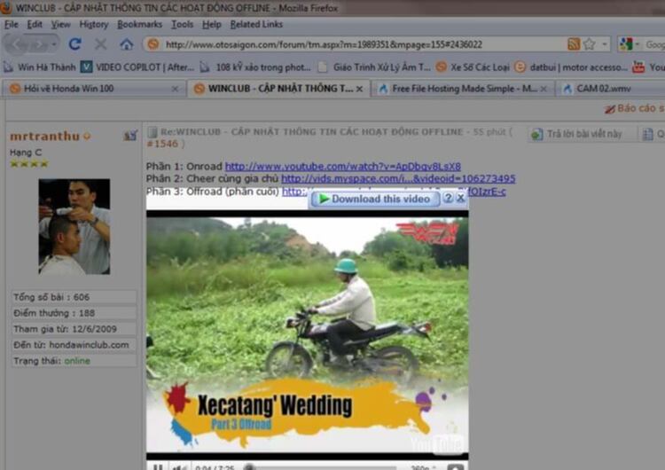
Task: Close the Free File Hosting tab
Action: (x=544, y=89)
